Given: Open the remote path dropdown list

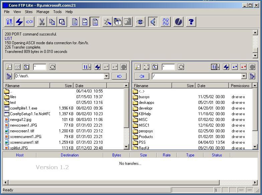Looking at the screenshot, I should (244, 76).
